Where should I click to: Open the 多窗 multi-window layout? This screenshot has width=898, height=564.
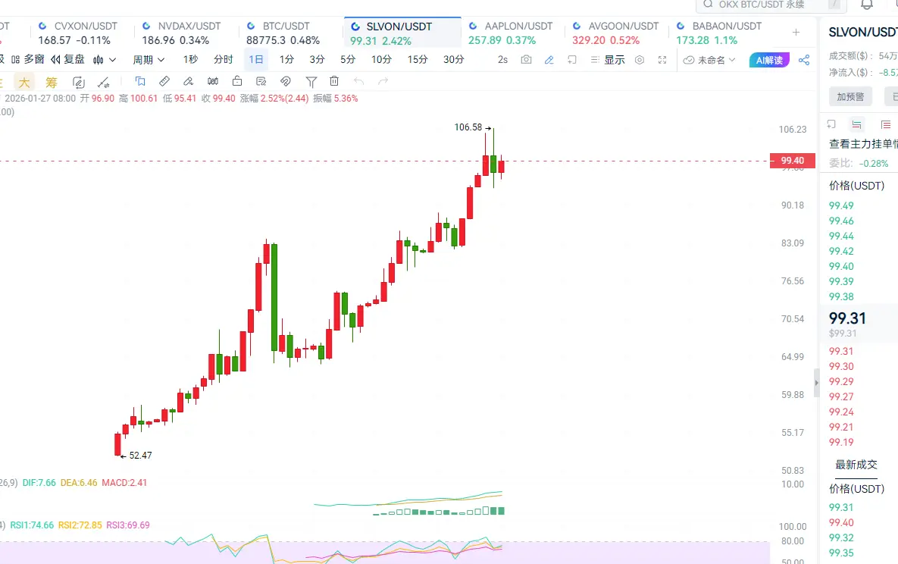[27, 60]
